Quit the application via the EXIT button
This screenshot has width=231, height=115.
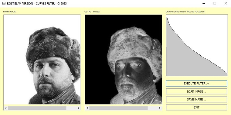click(x=196, y=107)
